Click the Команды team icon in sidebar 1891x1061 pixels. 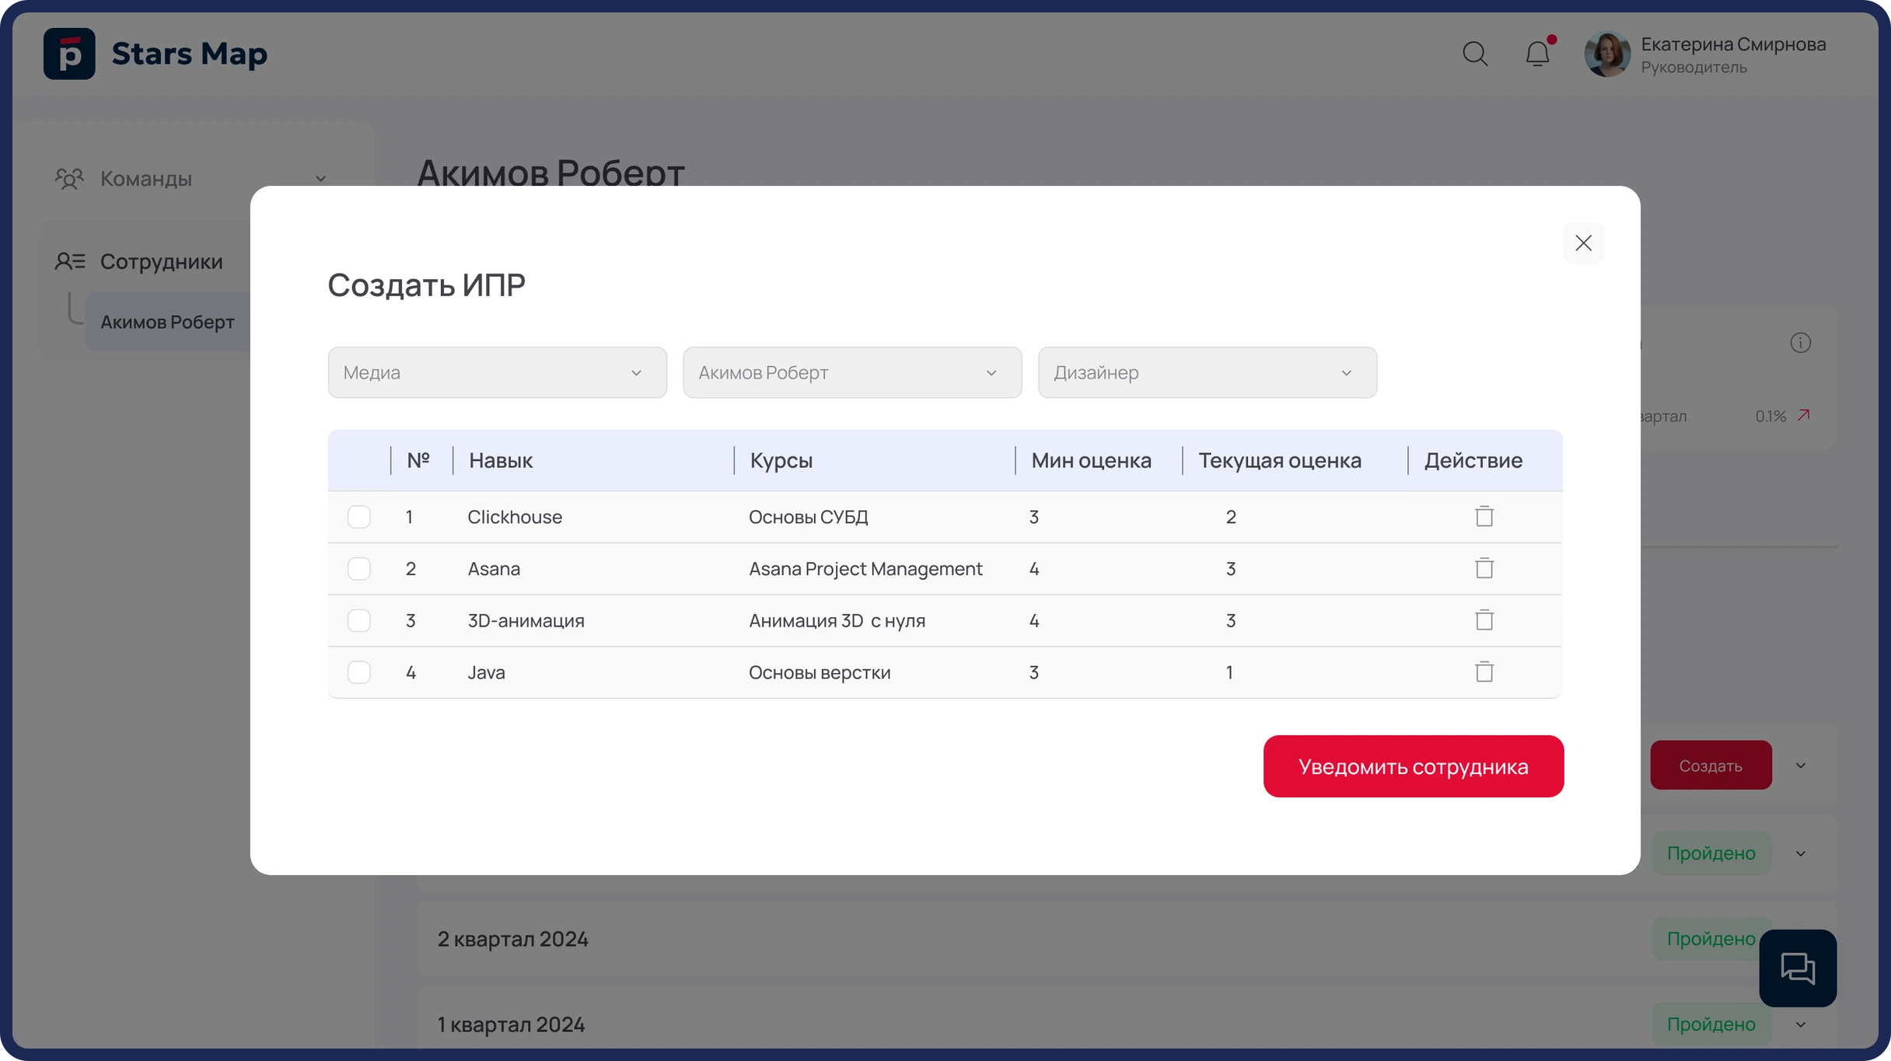(69, 179)
